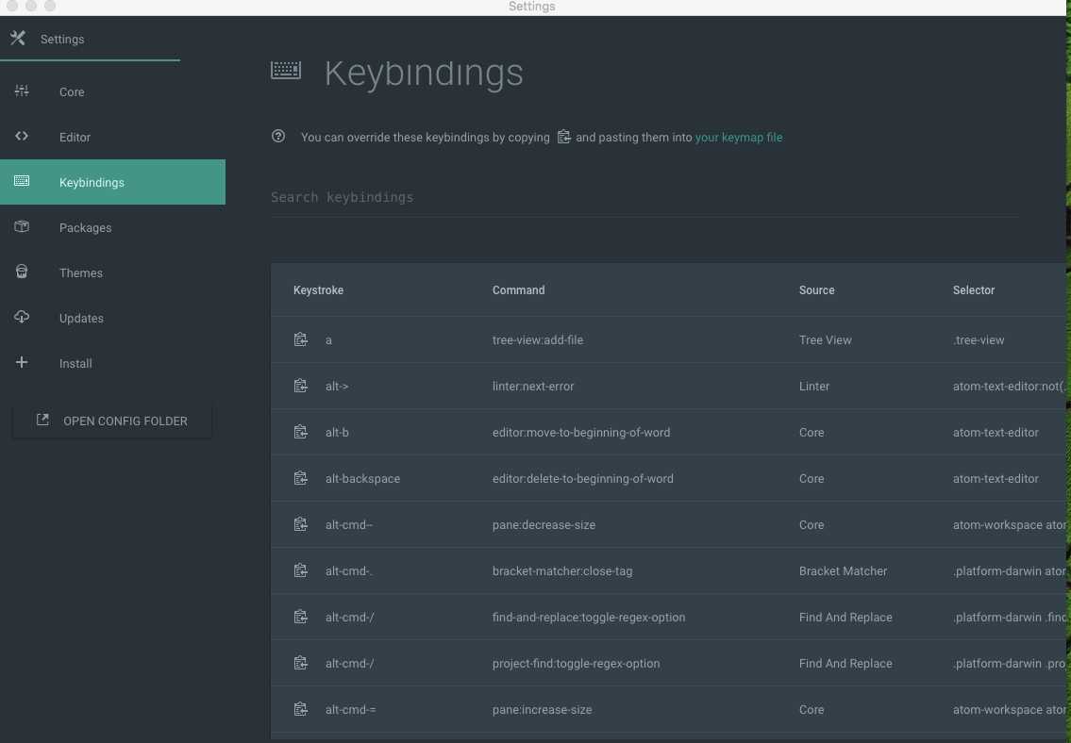Image resolution: width=1071 pixels, height=743 pixels.
Task: Click the Selector column header
Action: pos(973,290)
